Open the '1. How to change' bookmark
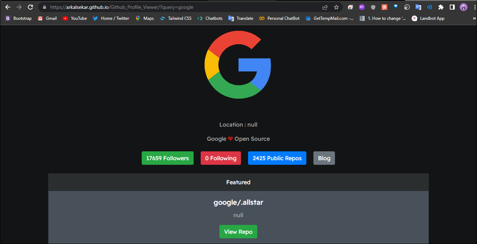The height and width of the screenshot is (244, 477). point(383,18)
